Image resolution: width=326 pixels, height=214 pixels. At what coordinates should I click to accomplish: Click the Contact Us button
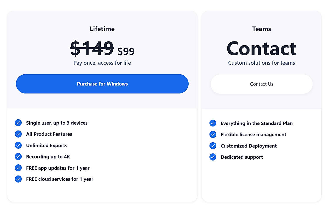[x=262, y=84]
